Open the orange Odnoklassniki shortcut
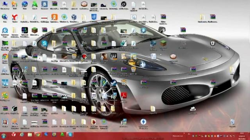Viewport: 250px width, 140px height. click(x=54, y=17)
